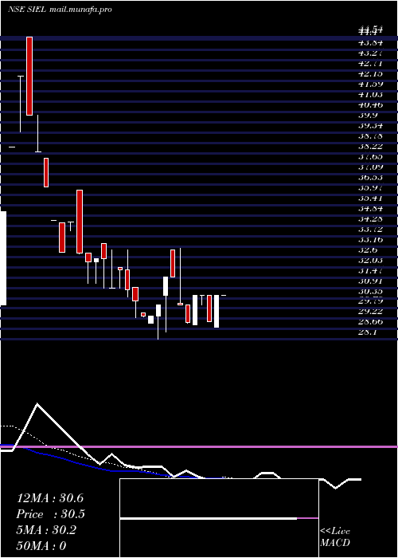The height and width of the screenshot is (558, 398).
Task: Click the 29.79 price axis label
Action: 370,301
